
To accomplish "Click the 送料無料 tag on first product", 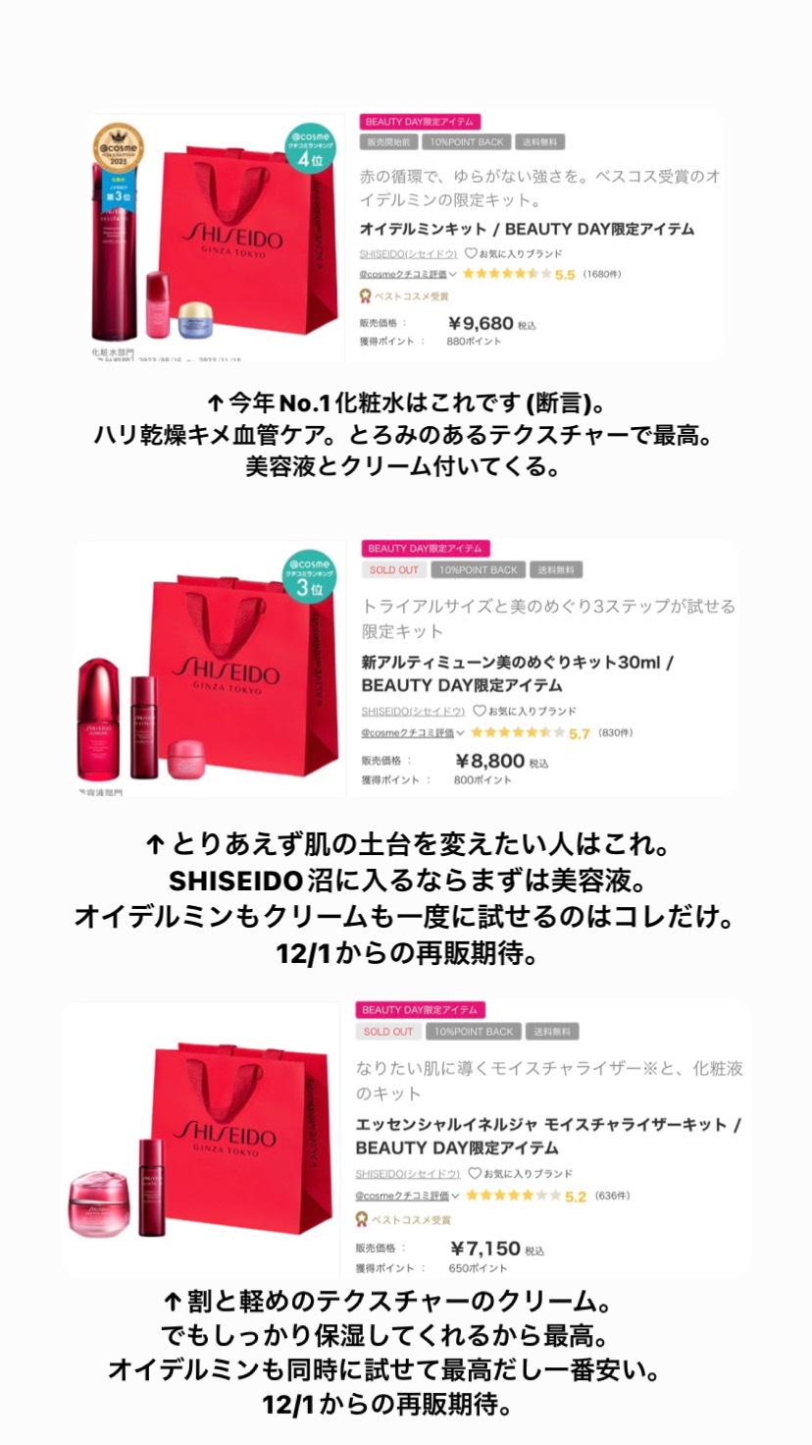I will [x=539, y=142].
